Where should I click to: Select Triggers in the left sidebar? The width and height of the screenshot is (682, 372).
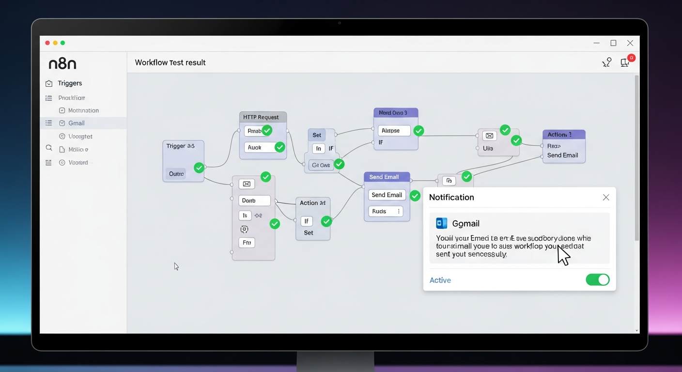[70, 83]
